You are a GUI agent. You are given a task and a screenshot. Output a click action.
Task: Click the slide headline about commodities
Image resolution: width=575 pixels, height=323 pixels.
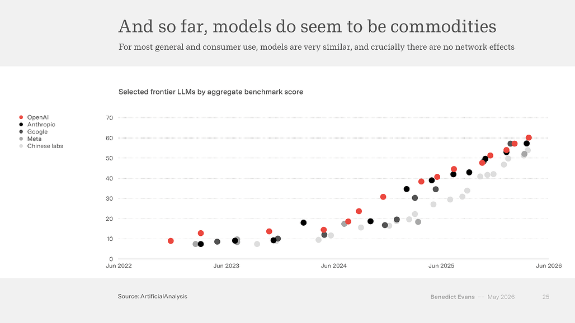[307, 26]
